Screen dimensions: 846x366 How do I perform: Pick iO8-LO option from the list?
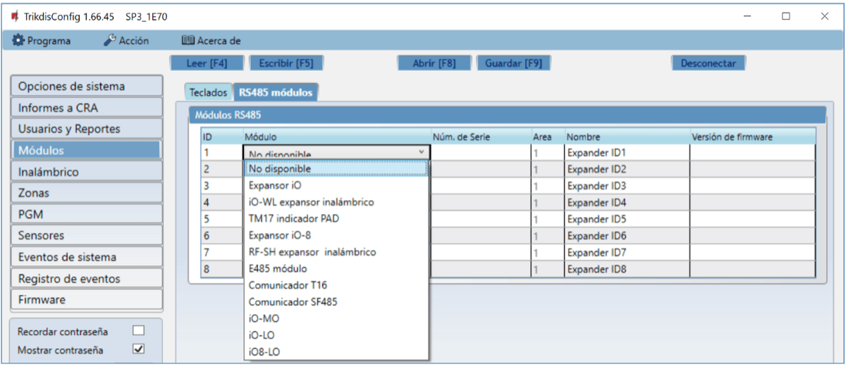265,351
